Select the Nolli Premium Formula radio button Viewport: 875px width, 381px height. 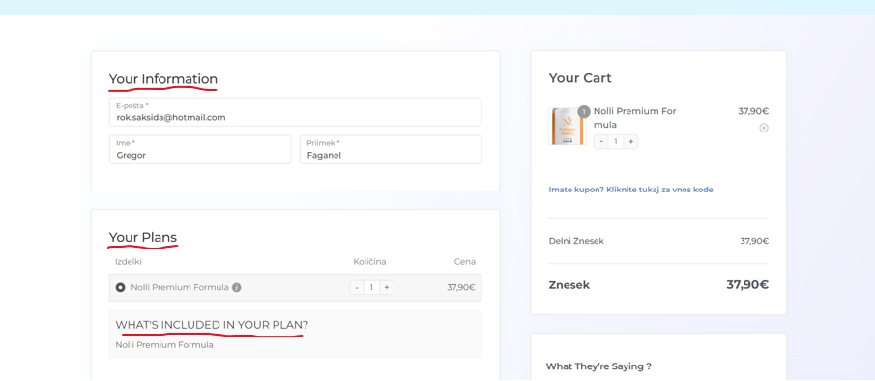point(120,288)
